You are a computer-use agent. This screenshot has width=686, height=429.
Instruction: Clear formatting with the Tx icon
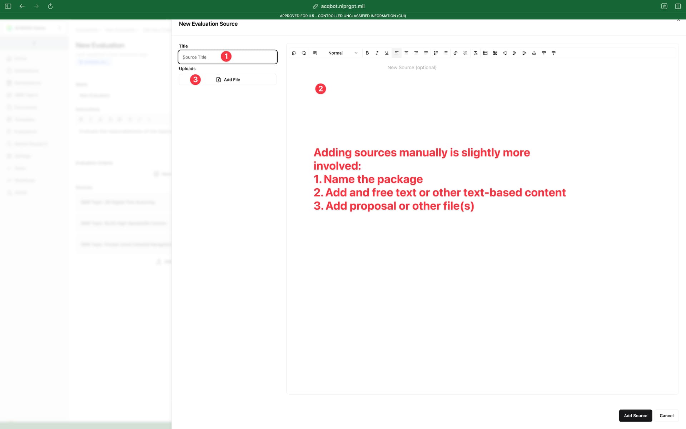coord(475,53)
